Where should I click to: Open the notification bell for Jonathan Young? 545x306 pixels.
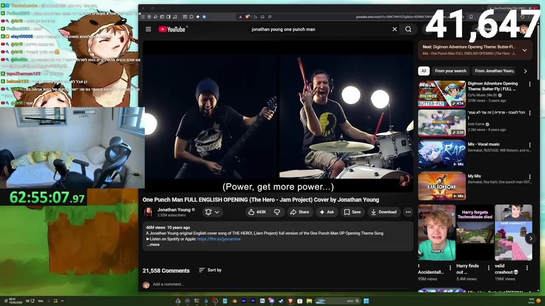(x=212, y=212)
